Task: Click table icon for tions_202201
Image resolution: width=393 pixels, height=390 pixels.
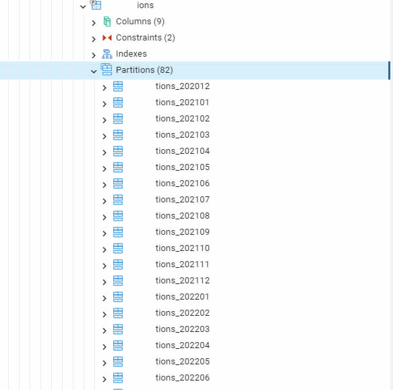Action: click(118, 297)
